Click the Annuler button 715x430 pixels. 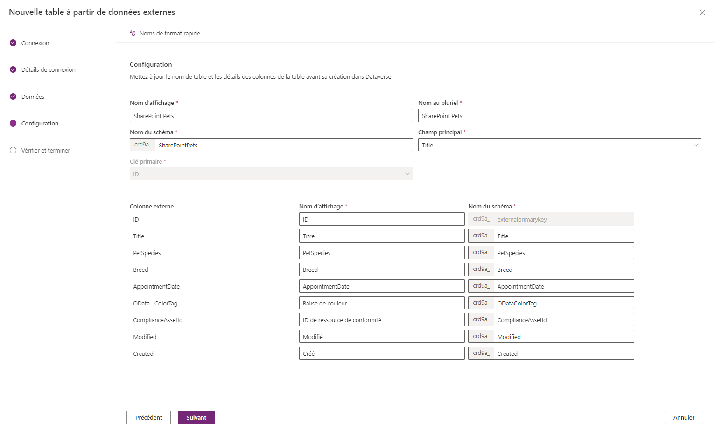[684, 417]
